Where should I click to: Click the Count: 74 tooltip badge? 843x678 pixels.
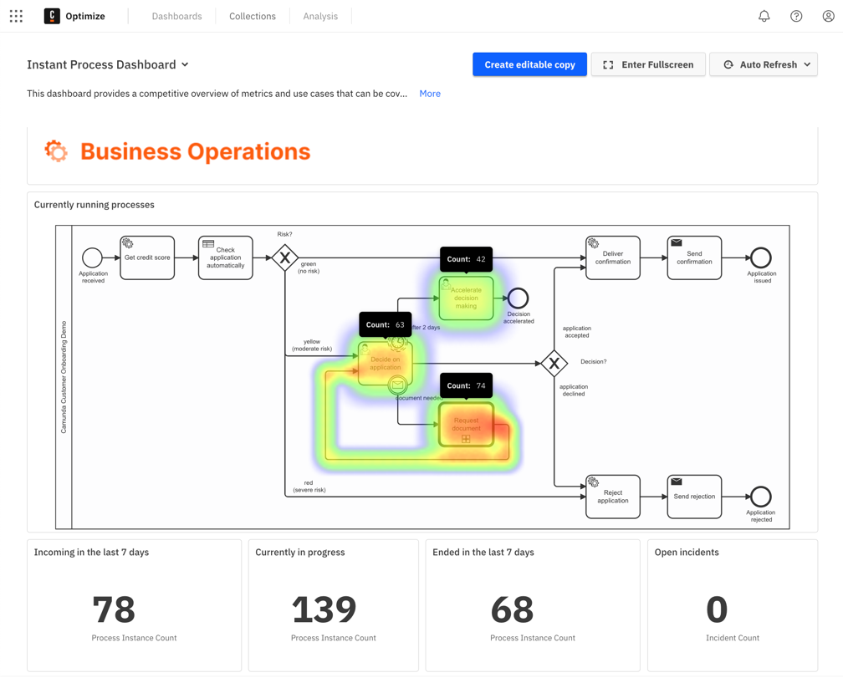pyautogui.click(x=466, y=385)
